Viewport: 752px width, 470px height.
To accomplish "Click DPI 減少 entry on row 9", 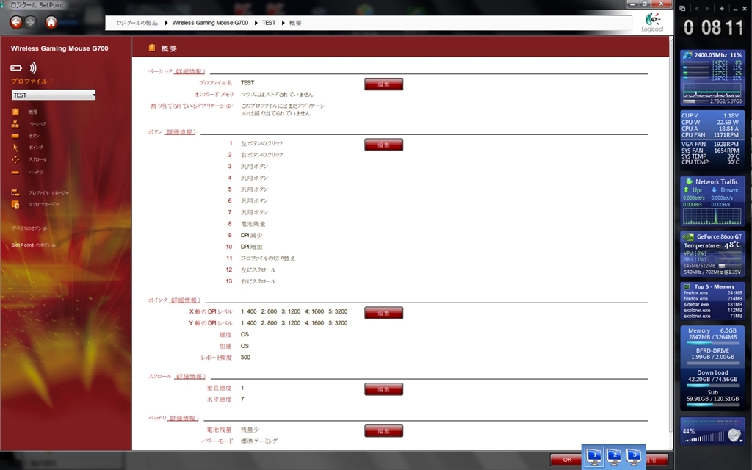I will tap(251, 236).
